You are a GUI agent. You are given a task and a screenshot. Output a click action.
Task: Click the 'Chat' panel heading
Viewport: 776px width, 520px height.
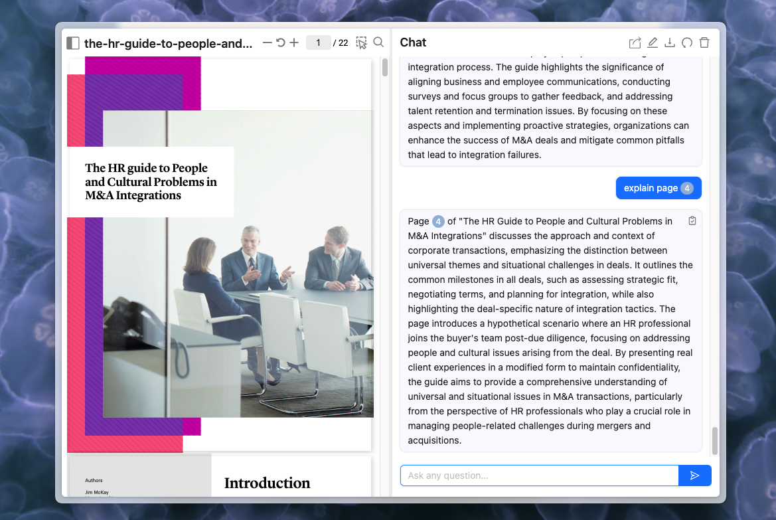pos(414,43)
